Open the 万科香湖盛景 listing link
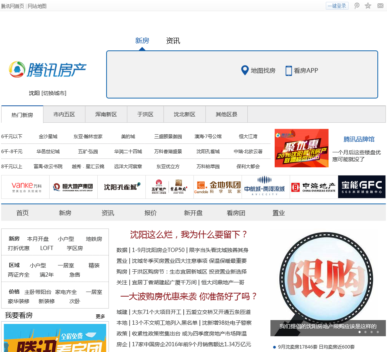387x352 pixels. 168,152
